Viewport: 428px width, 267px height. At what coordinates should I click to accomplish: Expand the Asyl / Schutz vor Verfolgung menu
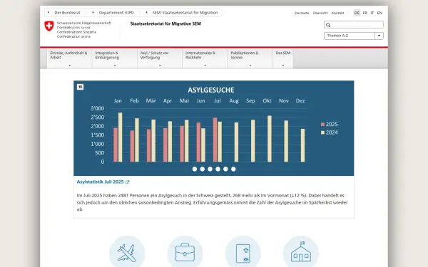160,58
